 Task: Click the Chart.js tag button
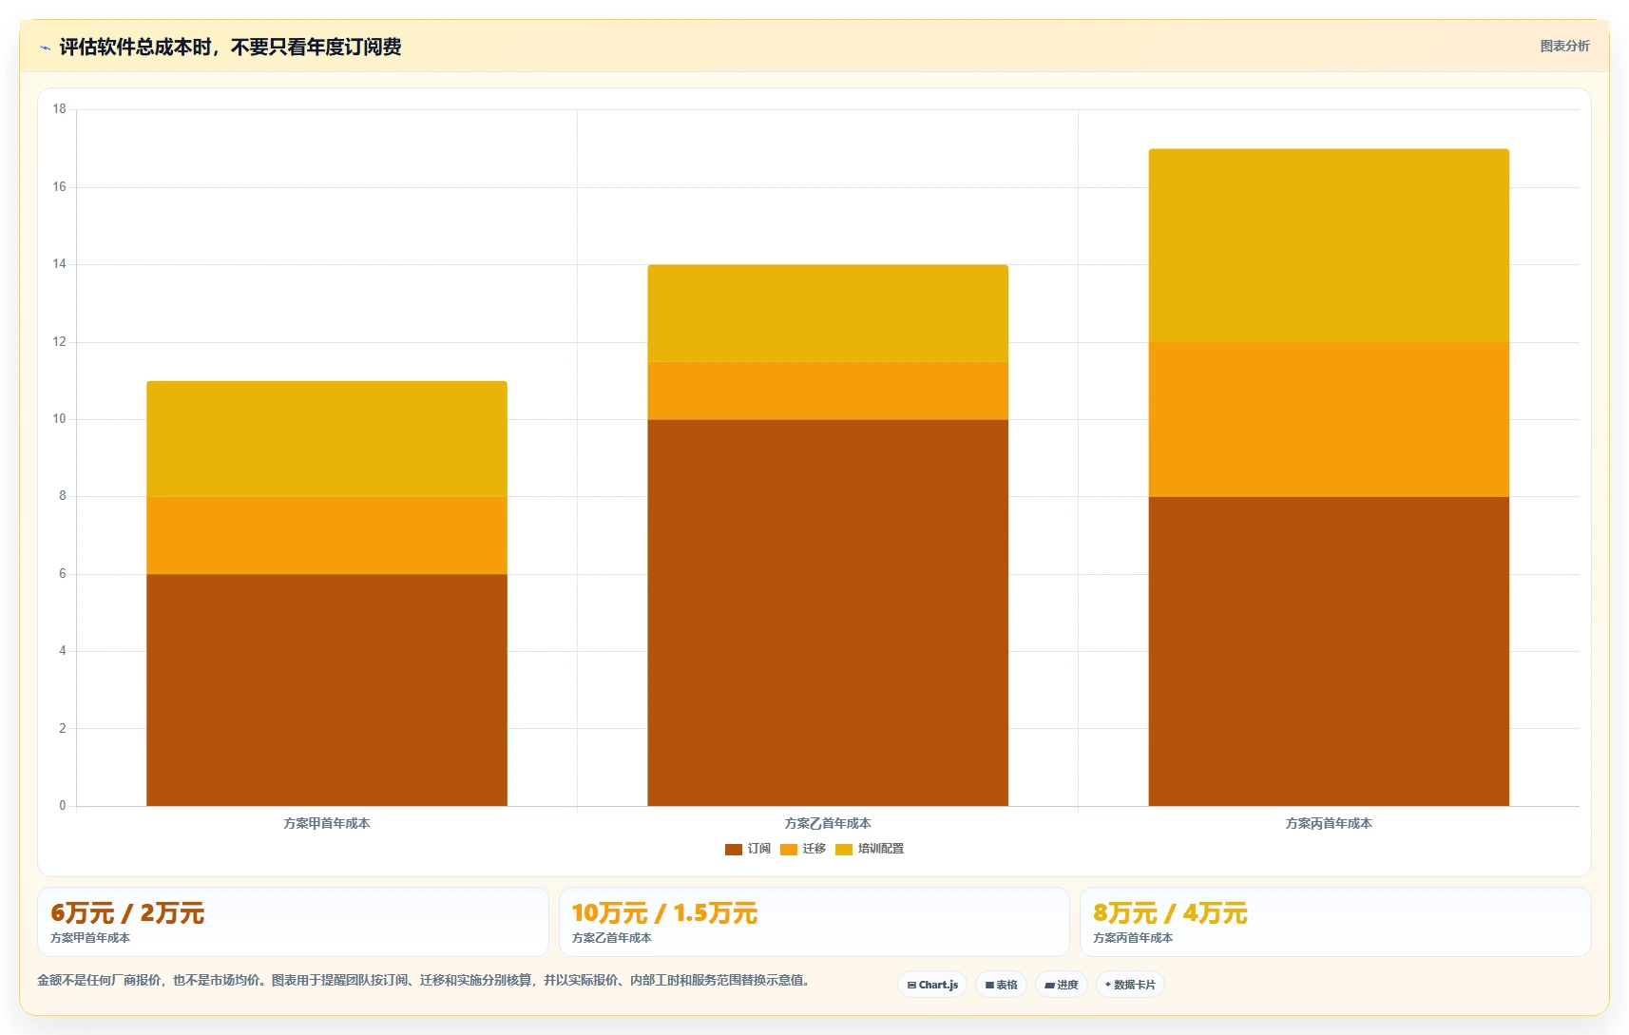point(932,985)
